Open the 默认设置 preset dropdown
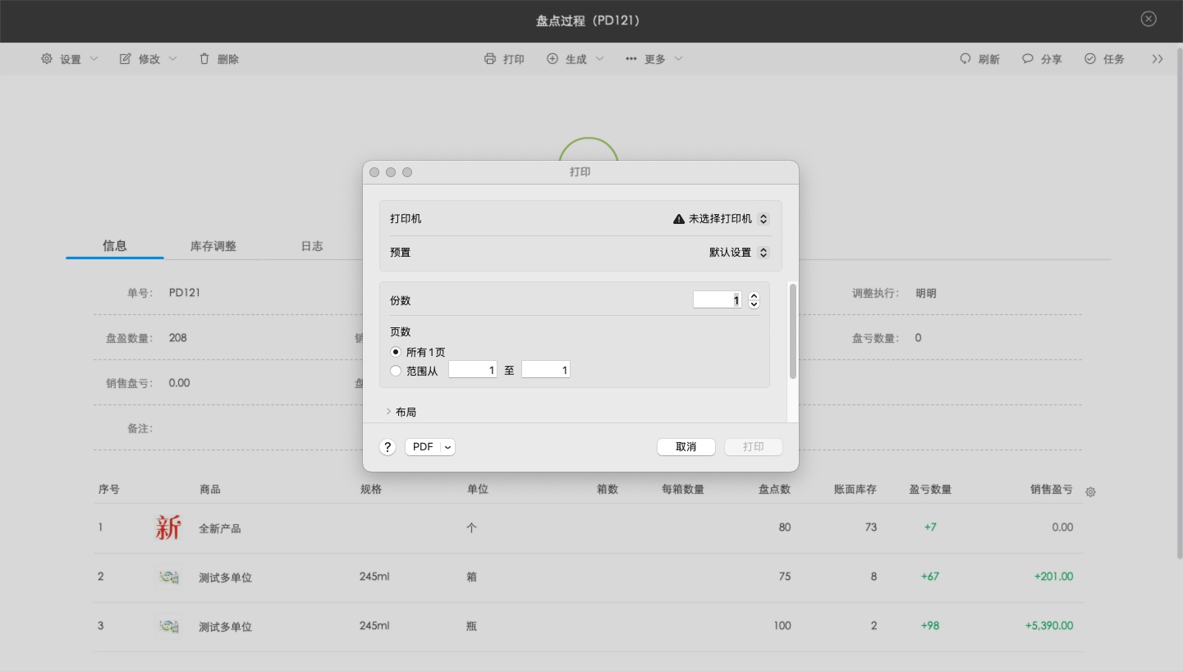Screen dimensions: 1183x671 coord(763,253)
